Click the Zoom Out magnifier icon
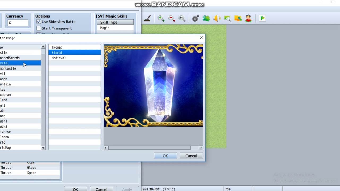 (171, 18)
